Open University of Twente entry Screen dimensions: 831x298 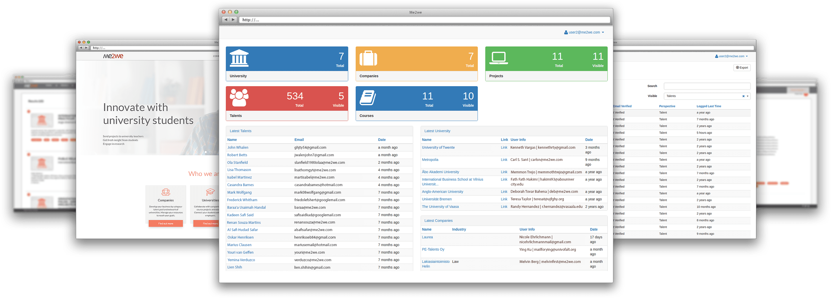tap(438, 147)
